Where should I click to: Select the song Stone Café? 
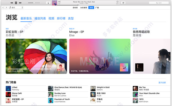pyautogui.click(x=17, y=93)
